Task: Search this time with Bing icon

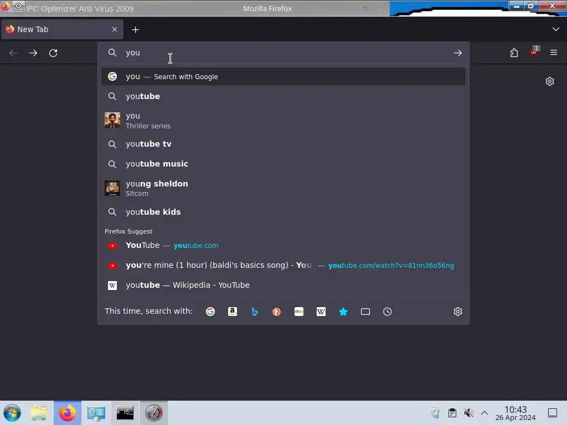Action: coord(255,312)
